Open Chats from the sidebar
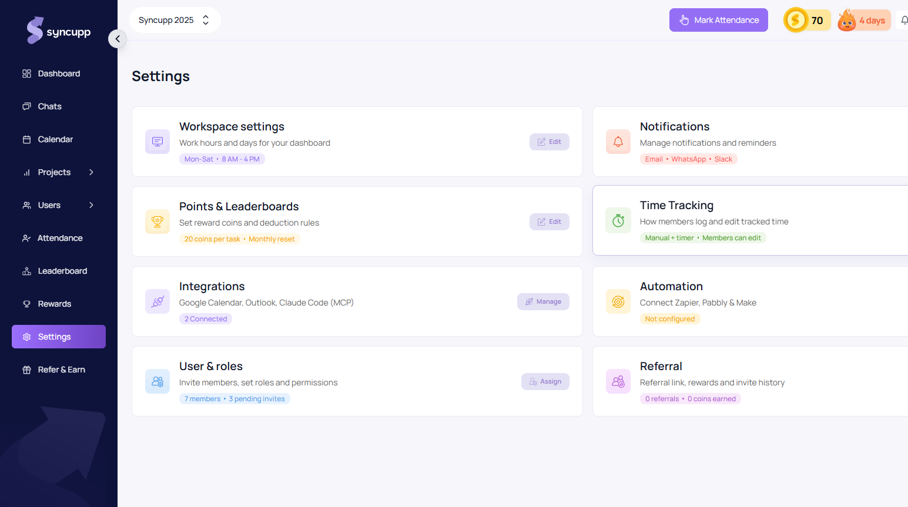This screenshot has height=507, width=908. coord(59,106)
